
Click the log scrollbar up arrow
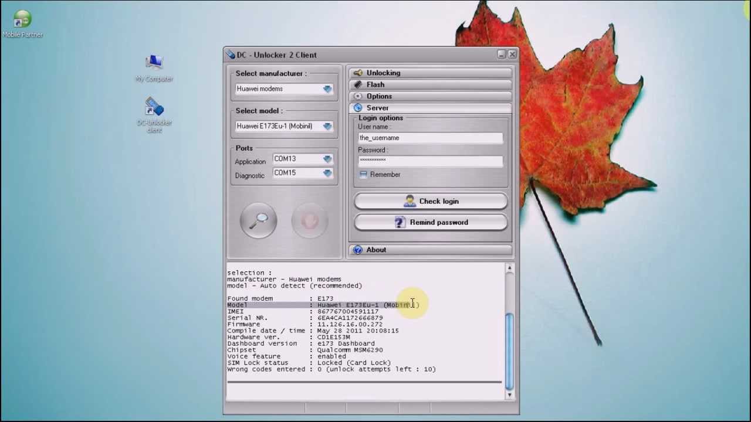click(509, 268)
